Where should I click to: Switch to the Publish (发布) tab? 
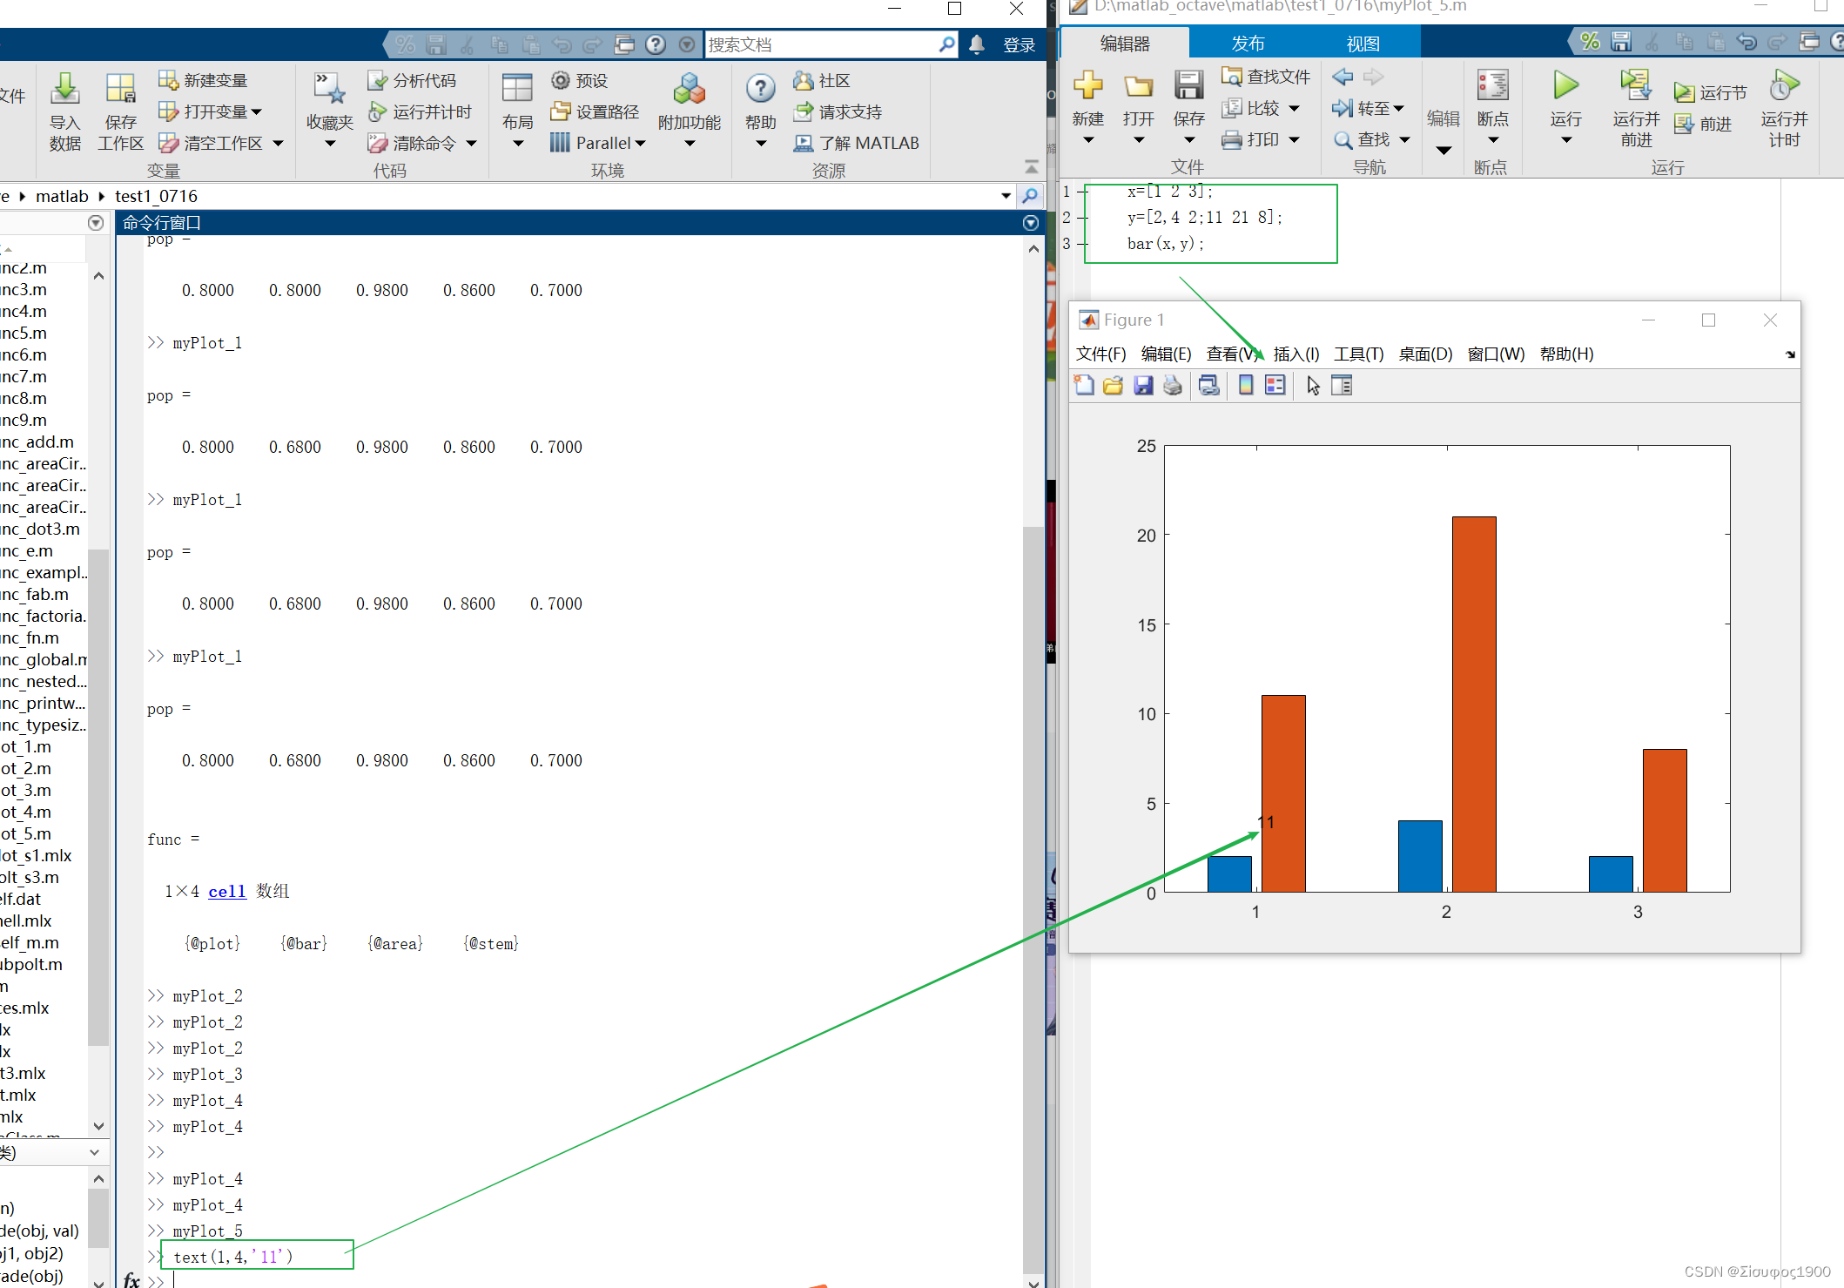[1248, 44]
